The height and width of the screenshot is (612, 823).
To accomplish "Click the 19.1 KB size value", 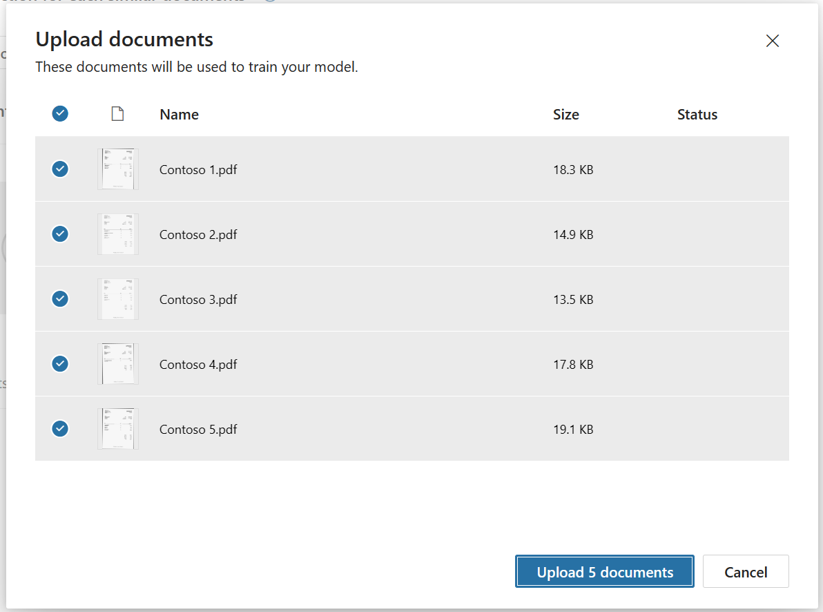I will 573,430.
